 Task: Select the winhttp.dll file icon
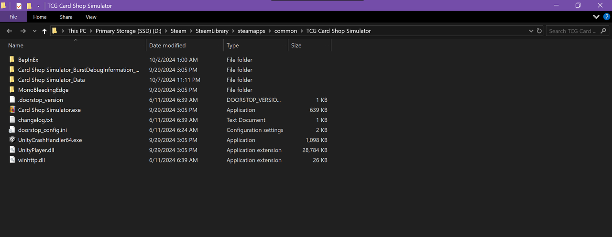pyautogui.click(x=12, y=160)
